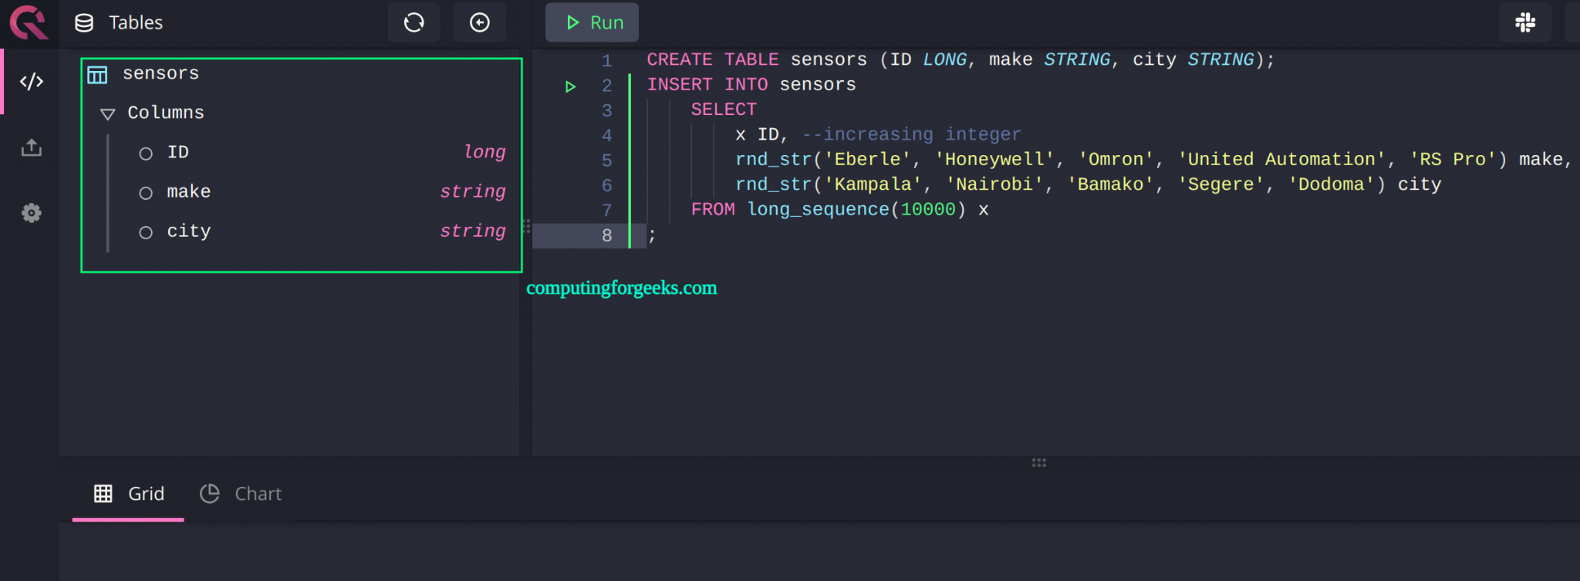Click the Tables panel heading
The height and width of the screenshot is (581, 1580).
[x=136, y=22]
